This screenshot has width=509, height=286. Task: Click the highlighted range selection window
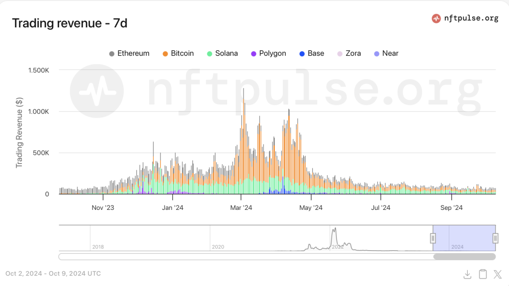coord(464,238)
